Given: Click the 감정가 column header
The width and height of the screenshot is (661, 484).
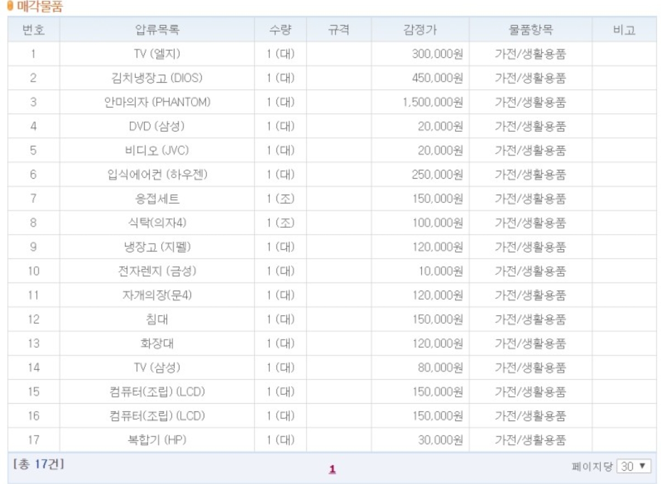Looking at the screenshot, I should click(x=420, y=30).
